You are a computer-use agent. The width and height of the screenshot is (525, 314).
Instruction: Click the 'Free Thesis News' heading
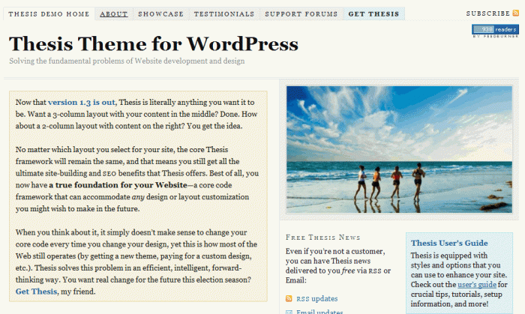[322, 238]
